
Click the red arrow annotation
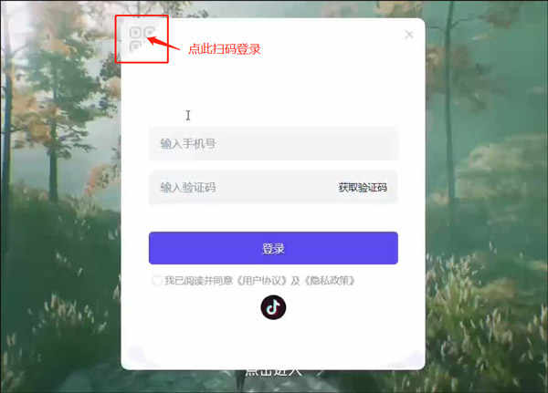point(163,43)
